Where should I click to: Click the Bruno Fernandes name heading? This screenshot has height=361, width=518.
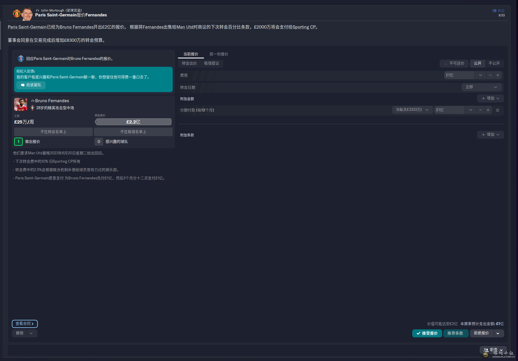52,101
